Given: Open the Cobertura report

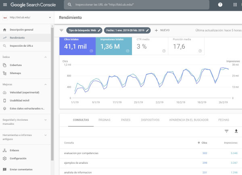Looking at the screenshot, I should [25, 65].
